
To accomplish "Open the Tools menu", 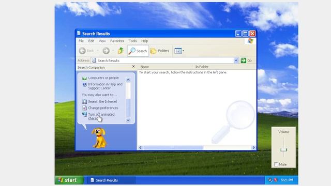I will 133,41.
